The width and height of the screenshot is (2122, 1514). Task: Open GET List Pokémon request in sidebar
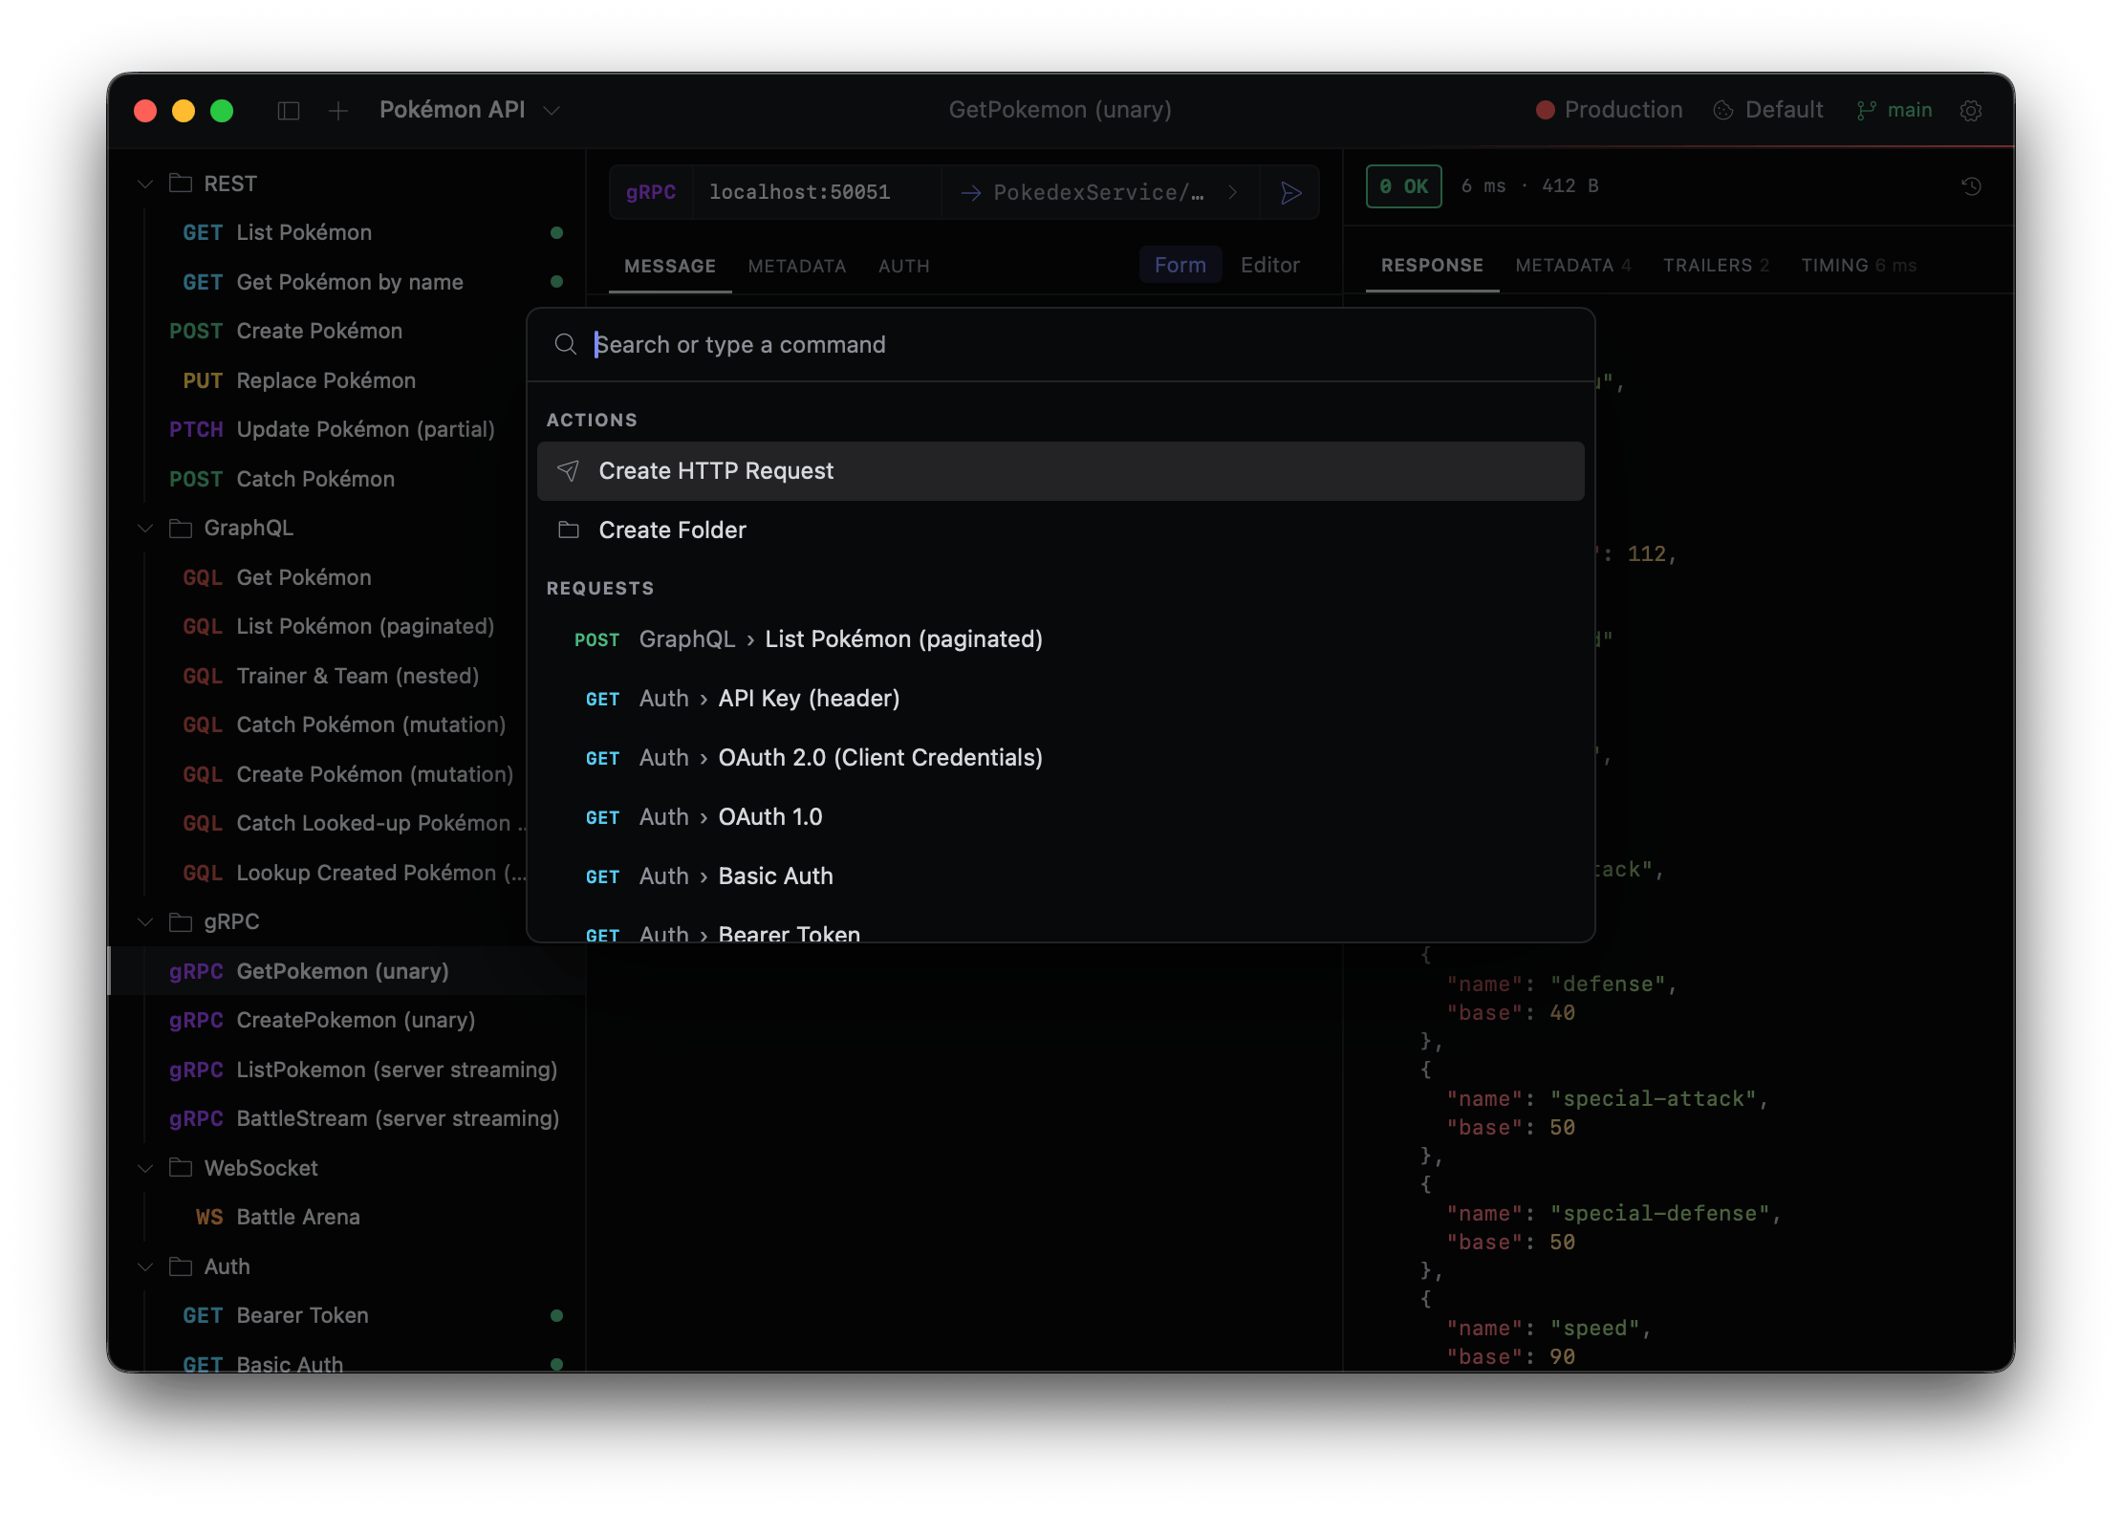[x=347, y=232]
